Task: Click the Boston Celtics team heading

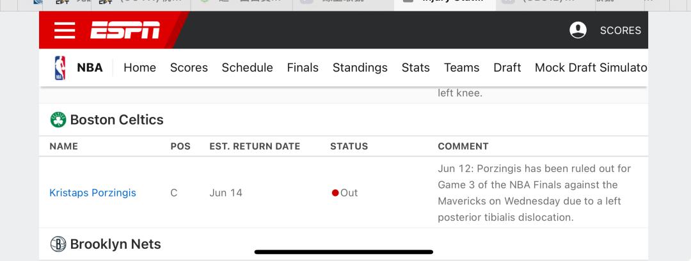Action: pos(117,120)
